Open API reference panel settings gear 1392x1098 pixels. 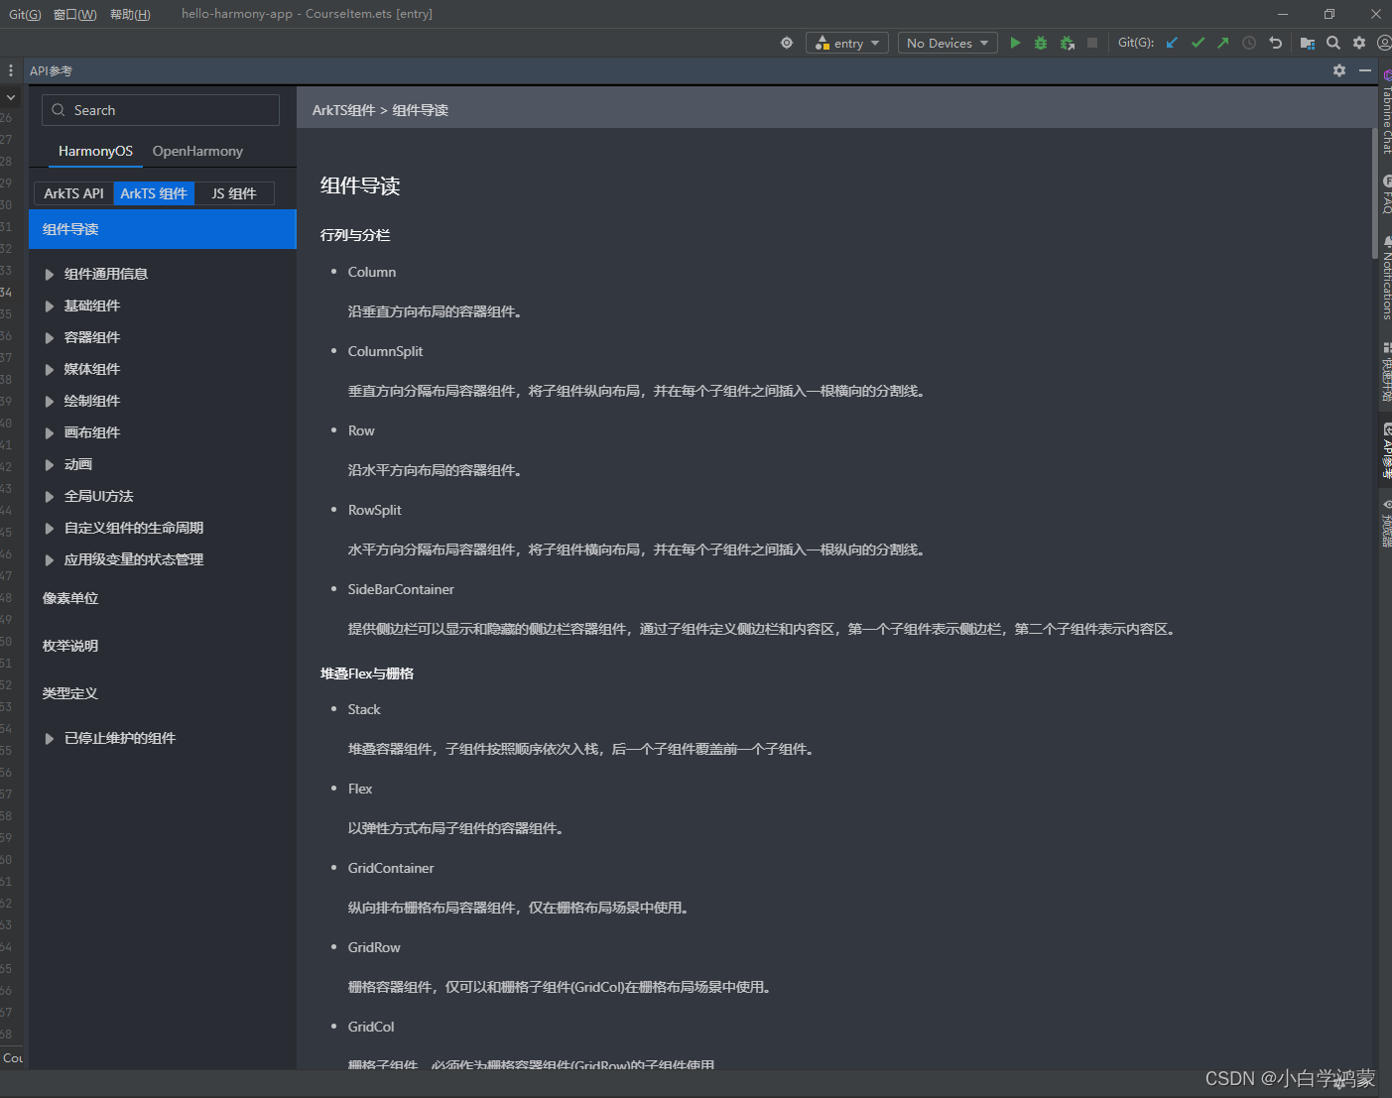point(1339,70)
